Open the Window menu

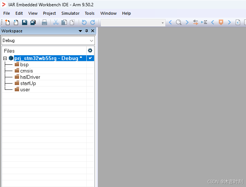(x=108, y=13)
